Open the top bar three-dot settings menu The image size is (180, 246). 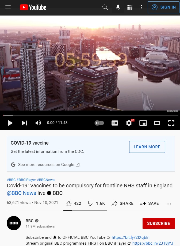[141, 7]
